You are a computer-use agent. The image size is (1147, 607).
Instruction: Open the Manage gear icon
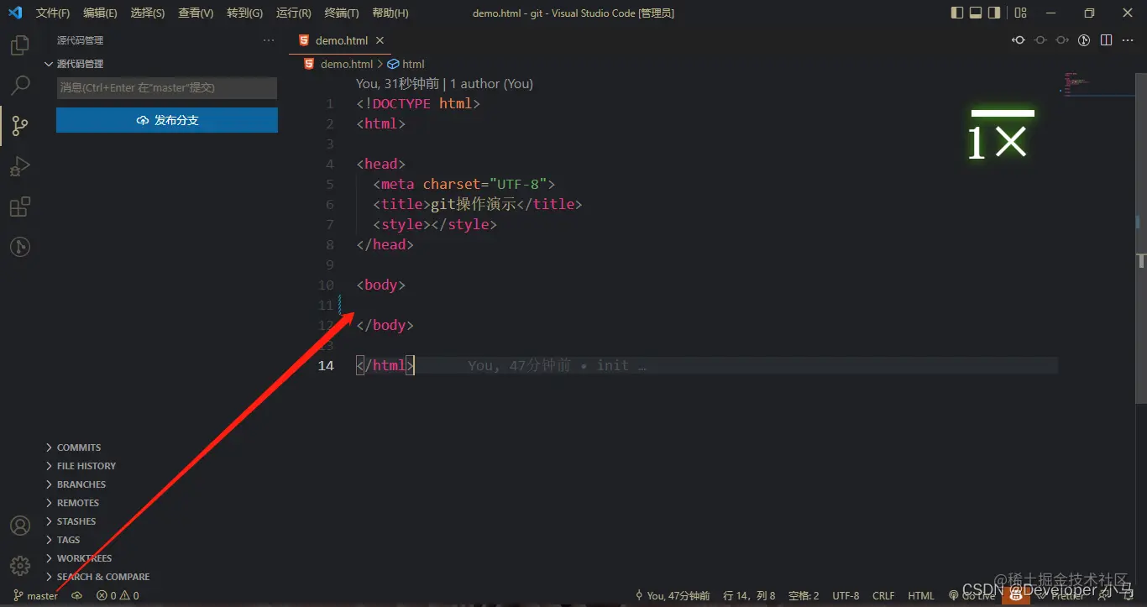(x=20, y=565)
